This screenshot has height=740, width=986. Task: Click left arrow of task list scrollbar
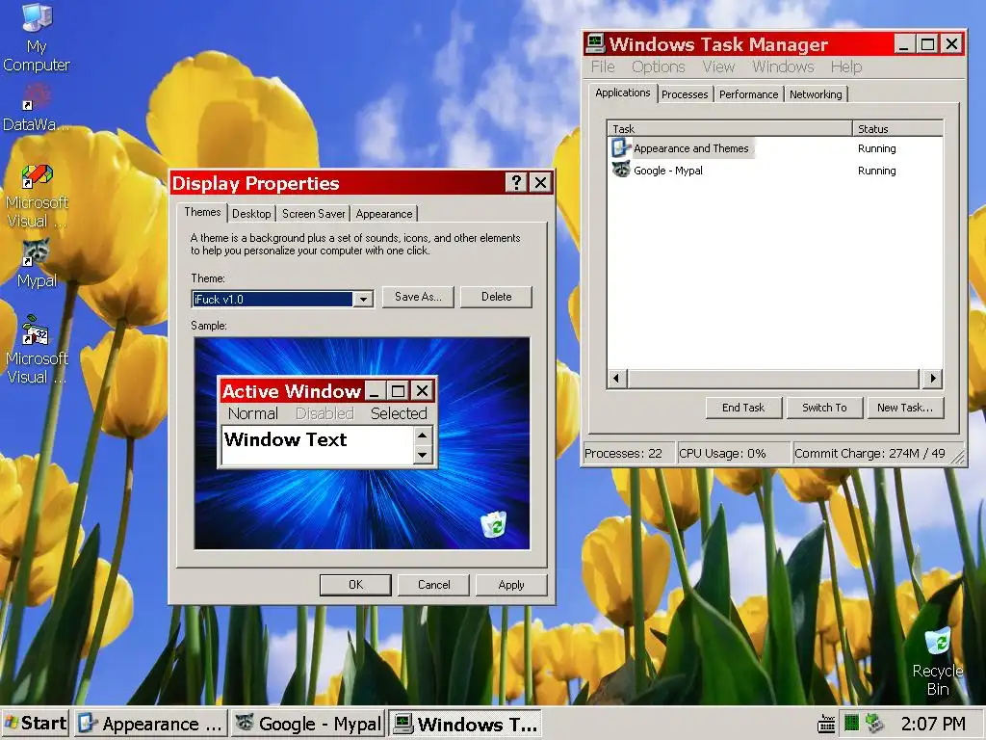[617, 378]
